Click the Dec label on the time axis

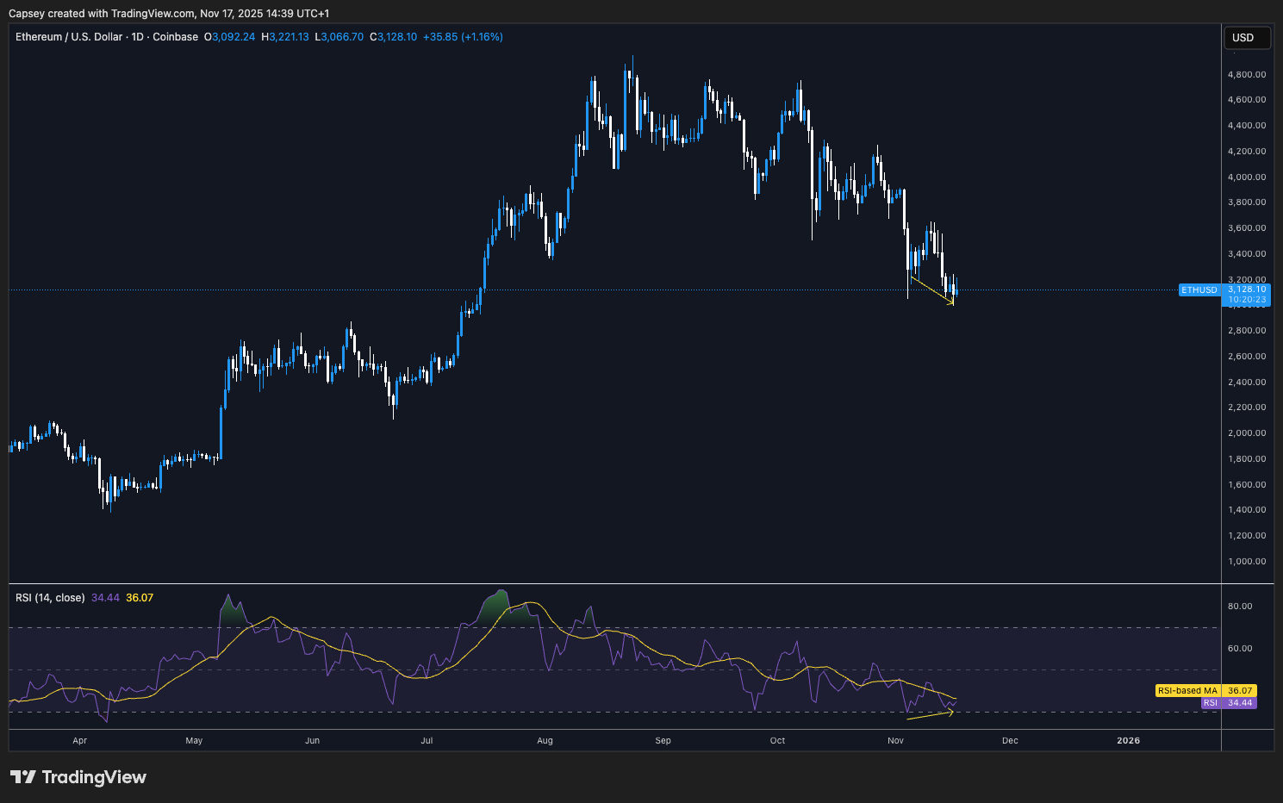1009,740
